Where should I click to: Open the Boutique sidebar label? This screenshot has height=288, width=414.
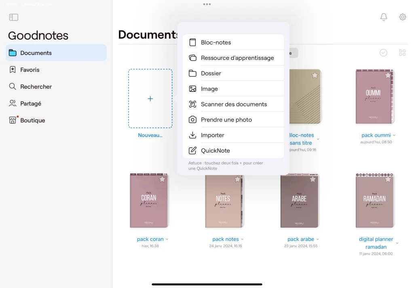(x=32, y=120)
